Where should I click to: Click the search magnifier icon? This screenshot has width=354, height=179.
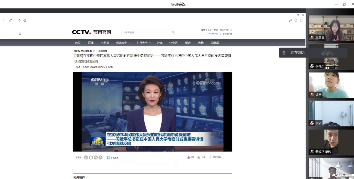point(173,32)
